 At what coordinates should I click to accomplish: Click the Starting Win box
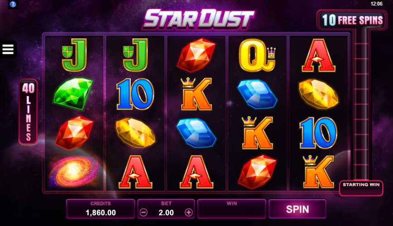(361, 188)
